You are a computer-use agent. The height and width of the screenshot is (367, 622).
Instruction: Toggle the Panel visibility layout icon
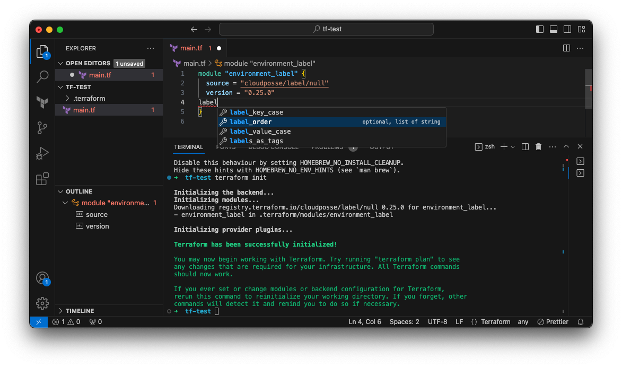point(554,29)
